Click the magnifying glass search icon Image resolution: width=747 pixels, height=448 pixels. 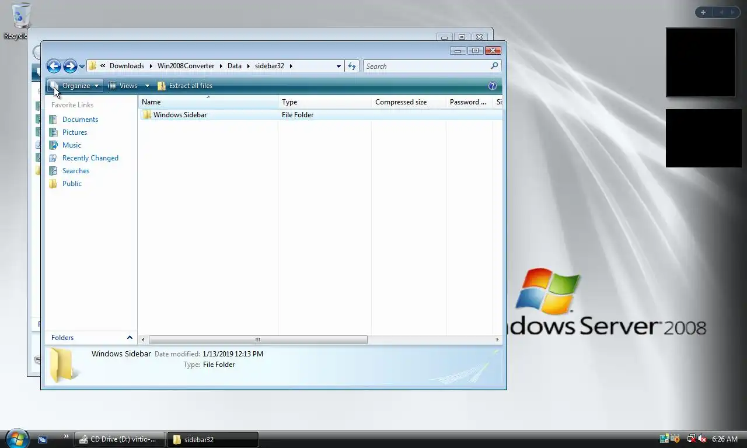tap(495, 66)
